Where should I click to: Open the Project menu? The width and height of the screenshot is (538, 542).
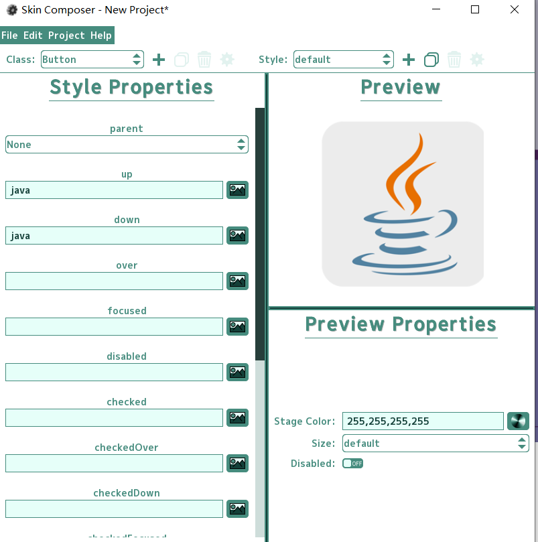tap(66, 36)
